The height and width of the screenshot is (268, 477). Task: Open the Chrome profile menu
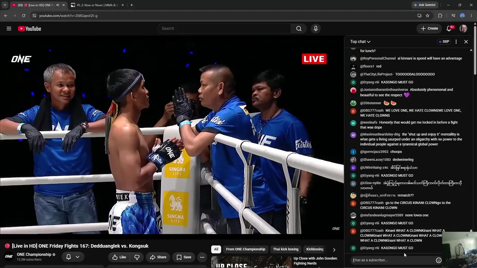tap(462, 16)
